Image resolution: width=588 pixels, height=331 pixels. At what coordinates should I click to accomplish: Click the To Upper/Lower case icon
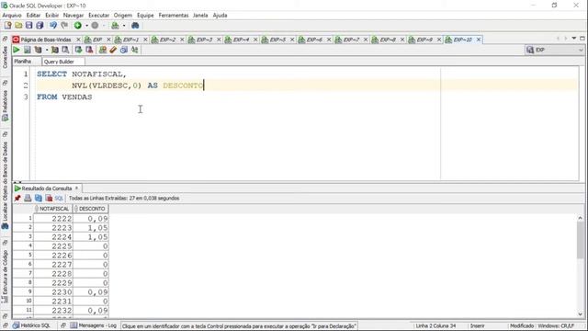coord(135,50)
